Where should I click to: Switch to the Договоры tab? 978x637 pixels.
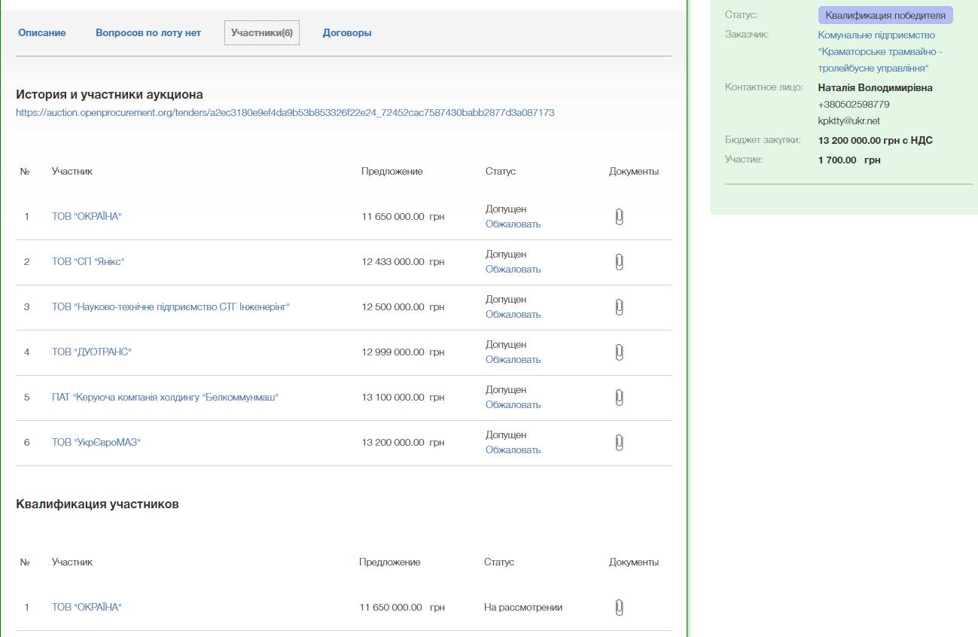(x=347, y=33)
